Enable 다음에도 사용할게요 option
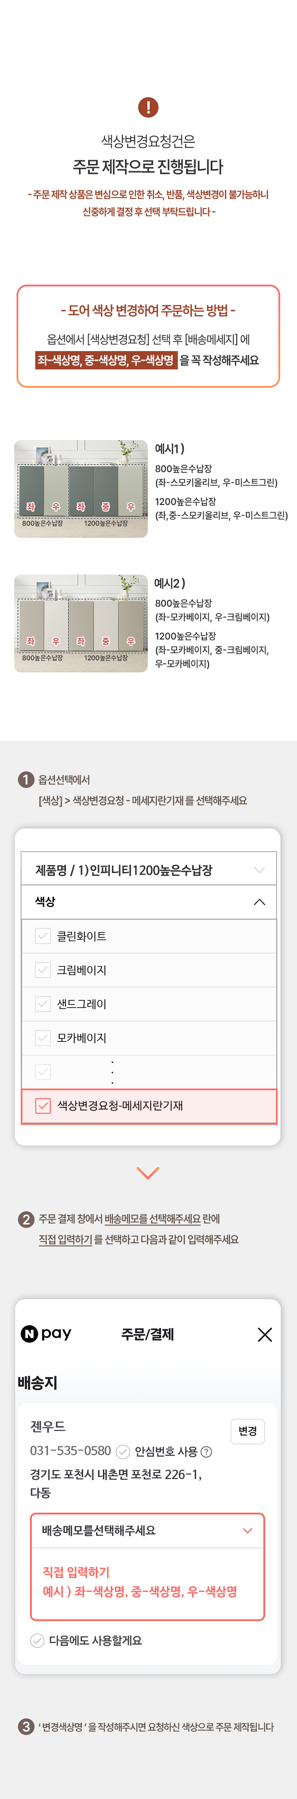 pos(38,1640)
